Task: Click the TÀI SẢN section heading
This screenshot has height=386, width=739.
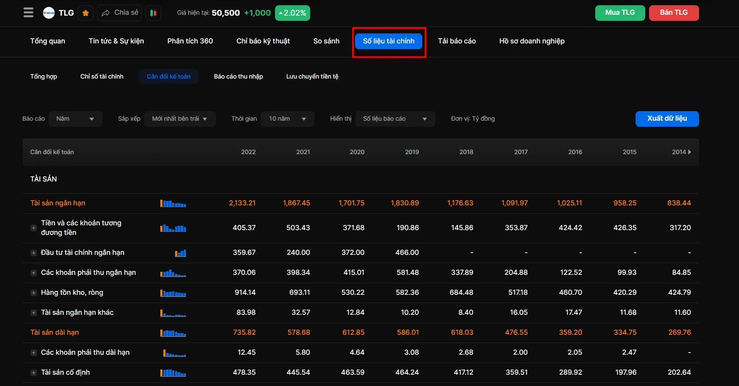Action: pyautogui.click(x=43, y=179)
